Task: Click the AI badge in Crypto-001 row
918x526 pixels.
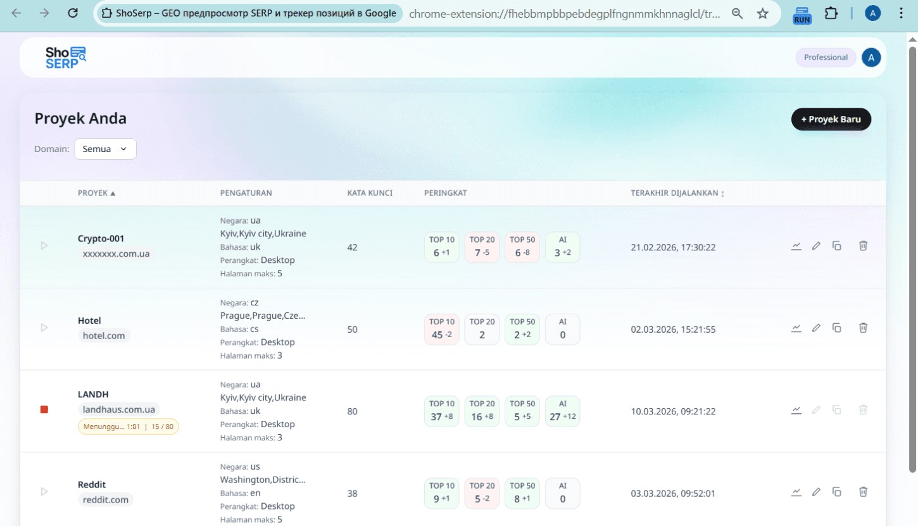Action: 563,247
